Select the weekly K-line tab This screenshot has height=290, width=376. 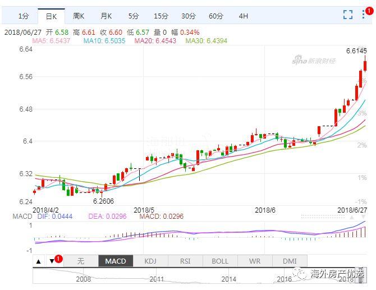(79, 16)
